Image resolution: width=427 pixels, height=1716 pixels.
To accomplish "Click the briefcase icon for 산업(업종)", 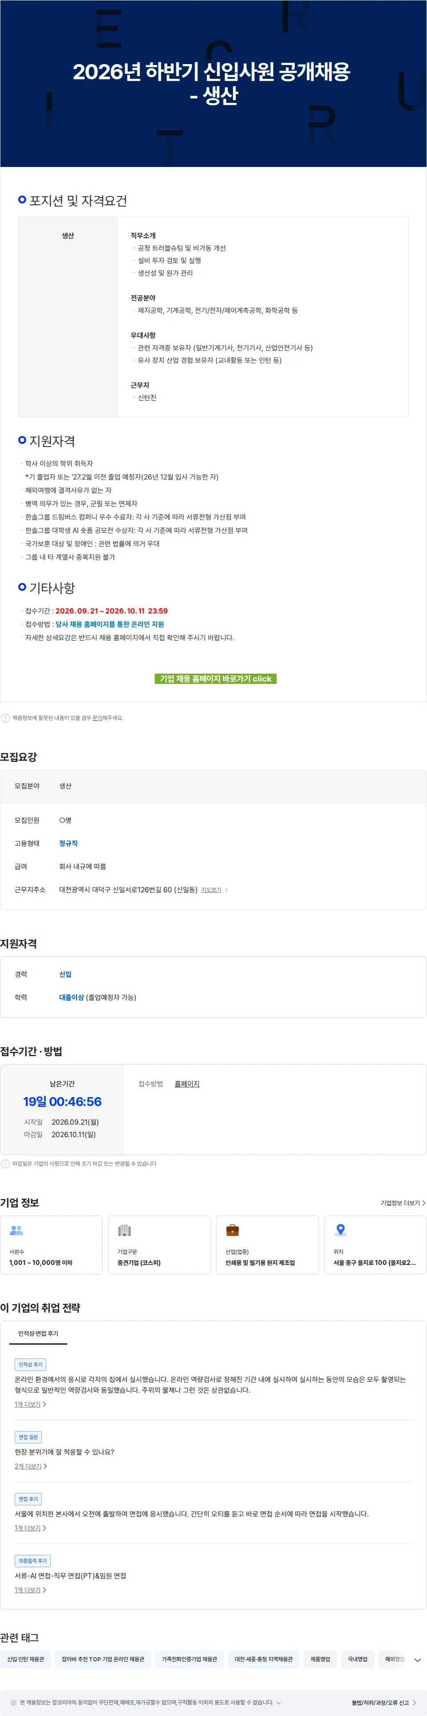I will 232,1230.
